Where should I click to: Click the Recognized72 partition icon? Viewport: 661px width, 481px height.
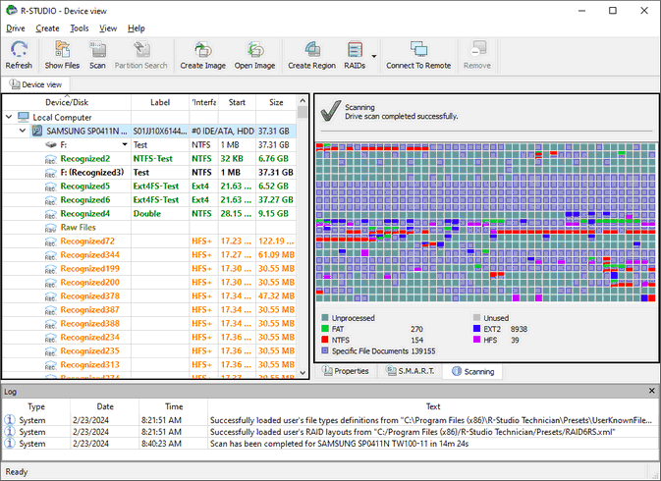click(x=51, y=241)
